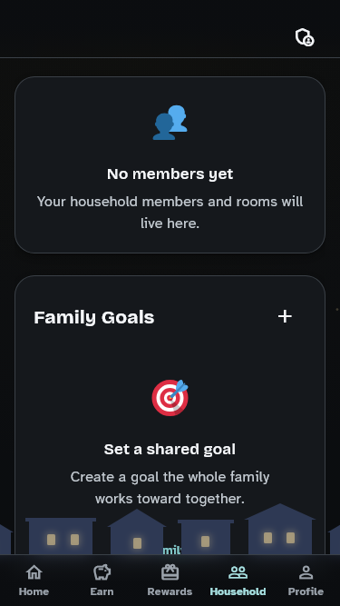Click the members empty-state card
Image resolution: width=340 pixels, height=606 pixels.
(x=170, y=165)
